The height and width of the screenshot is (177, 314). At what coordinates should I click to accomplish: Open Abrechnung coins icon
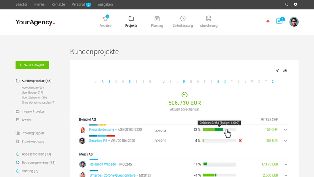[208, 19]
